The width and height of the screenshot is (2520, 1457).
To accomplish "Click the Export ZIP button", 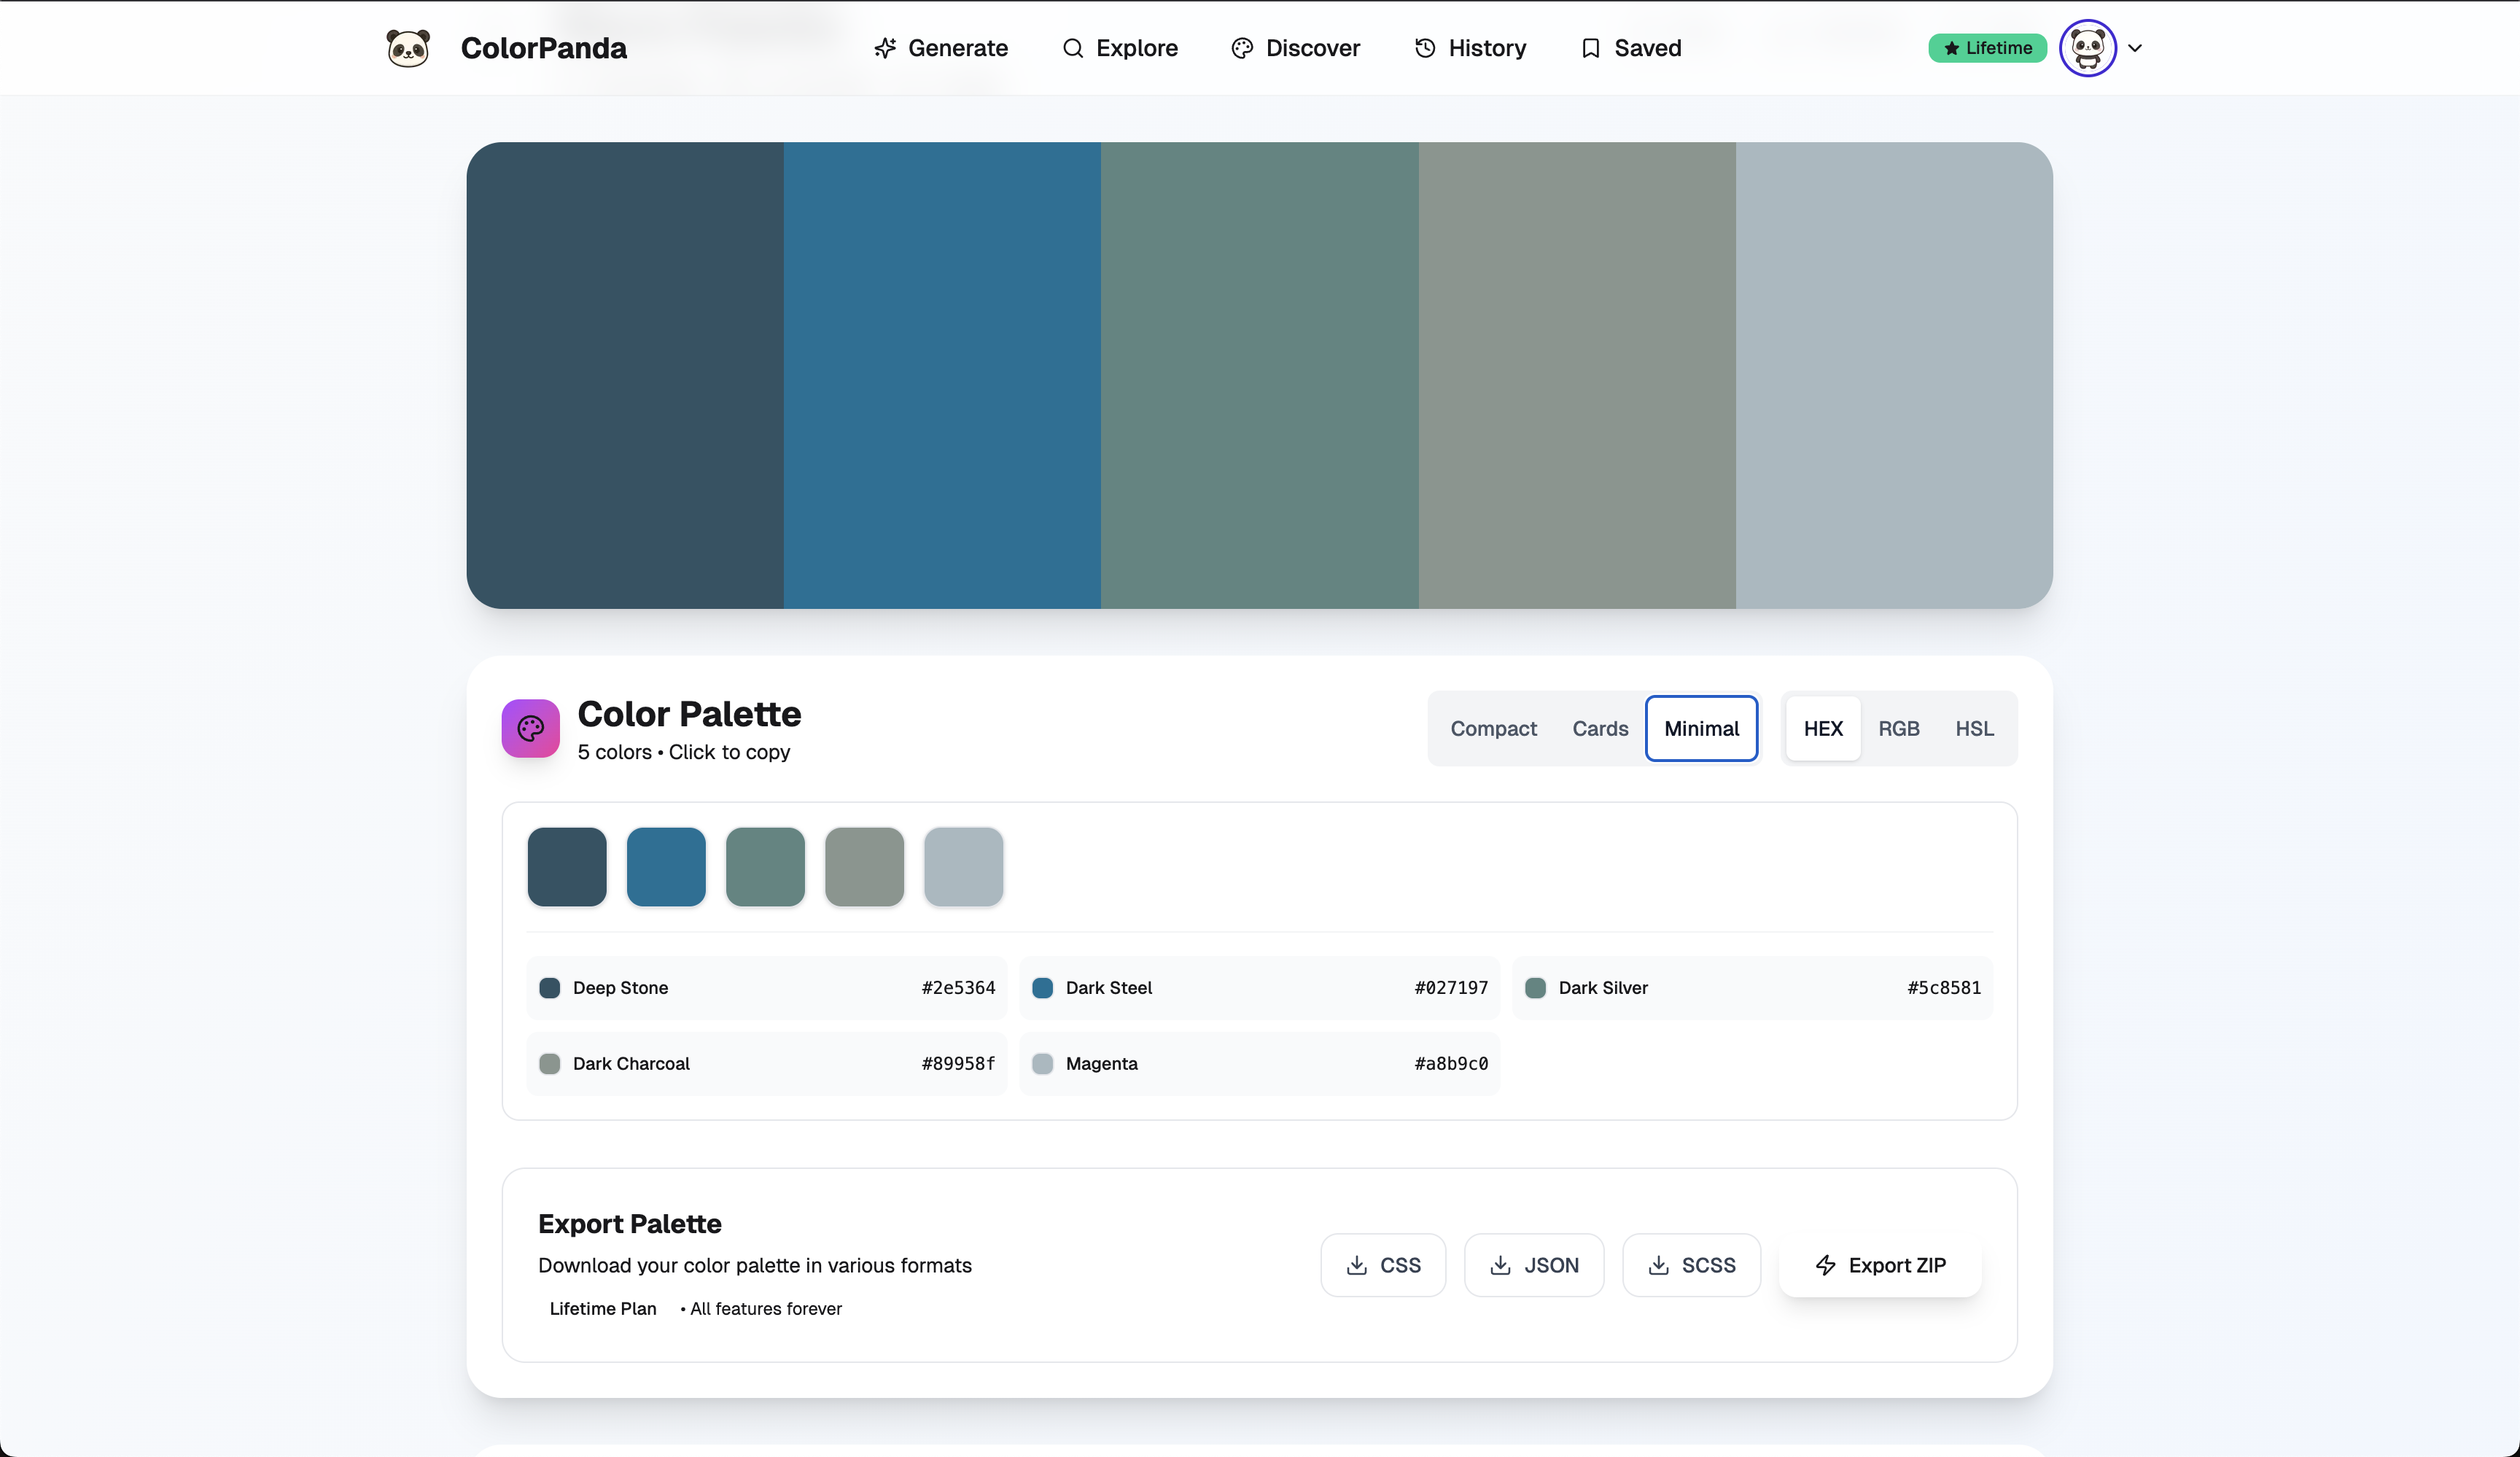I will (x=1879, y=1265).
